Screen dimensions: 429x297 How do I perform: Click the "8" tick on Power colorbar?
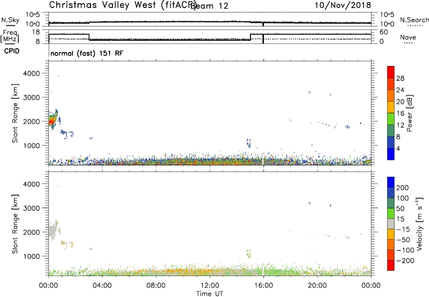tap(398, 137)
